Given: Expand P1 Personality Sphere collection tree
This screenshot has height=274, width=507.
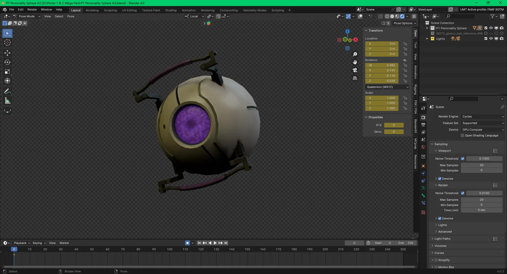Looking at the screenshot, I should pos(427,28).
